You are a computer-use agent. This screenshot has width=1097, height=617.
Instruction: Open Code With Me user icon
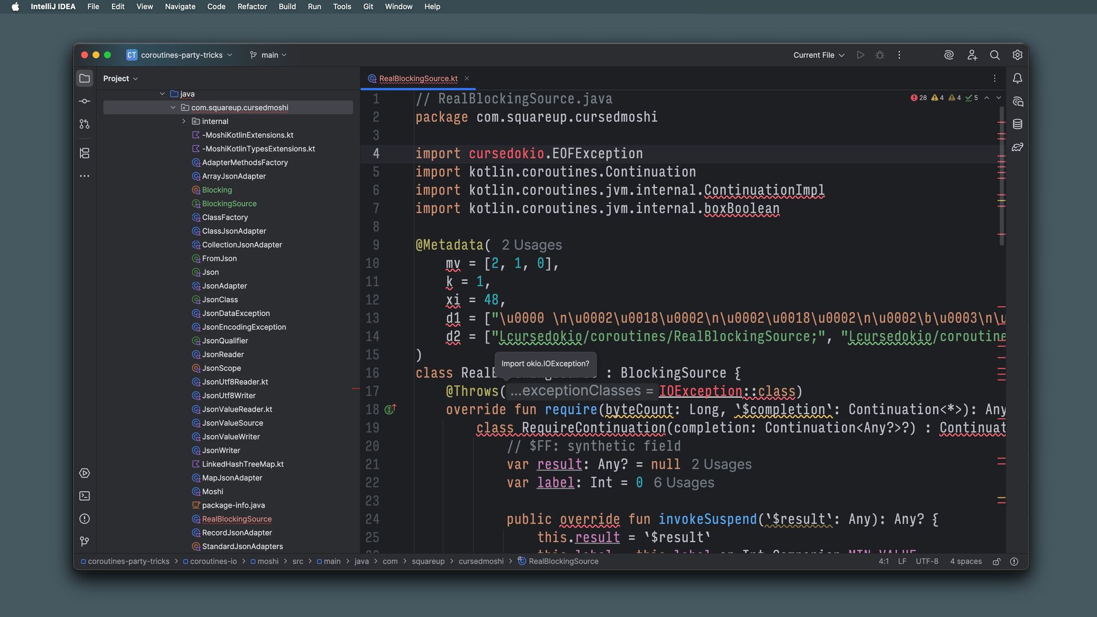point(972,55)
